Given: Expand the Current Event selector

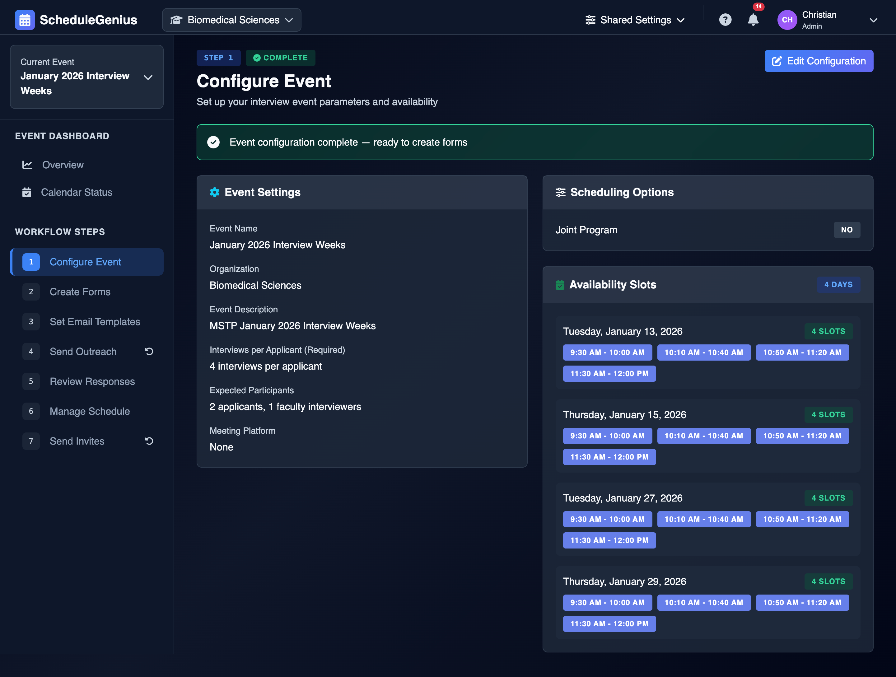Looking at the screenshot, I should click(x=87, y=77).
